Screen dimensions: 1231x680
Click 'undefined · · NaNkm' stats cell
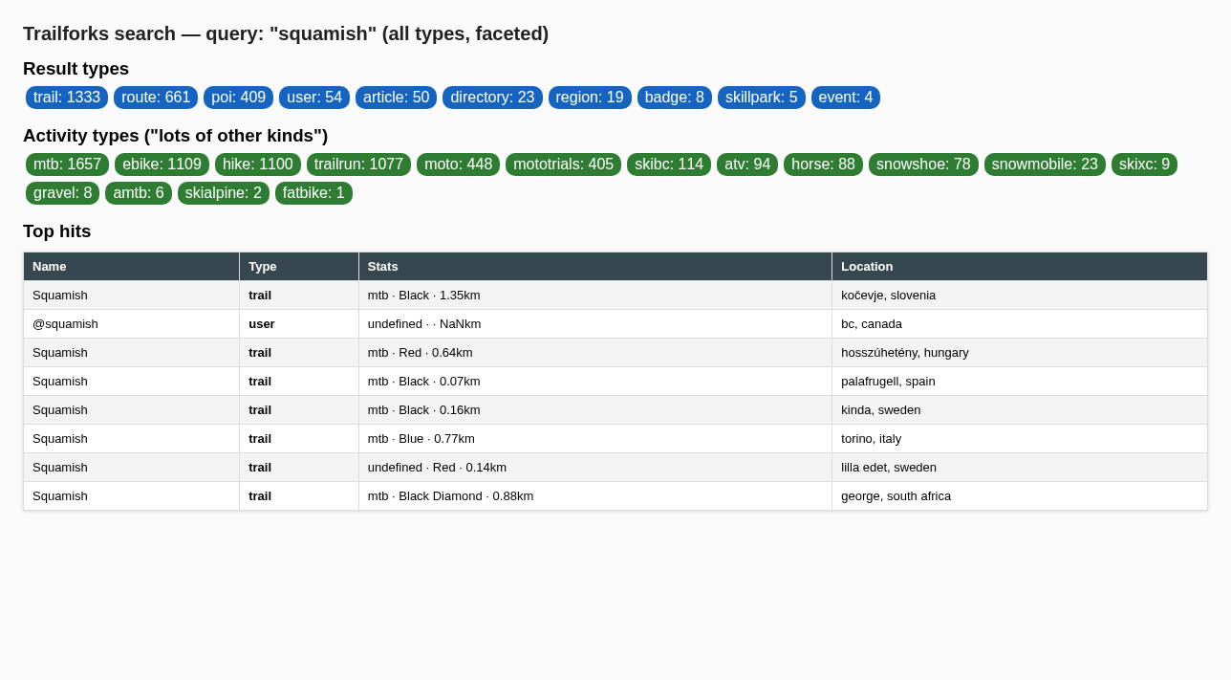tap(595, 324)
